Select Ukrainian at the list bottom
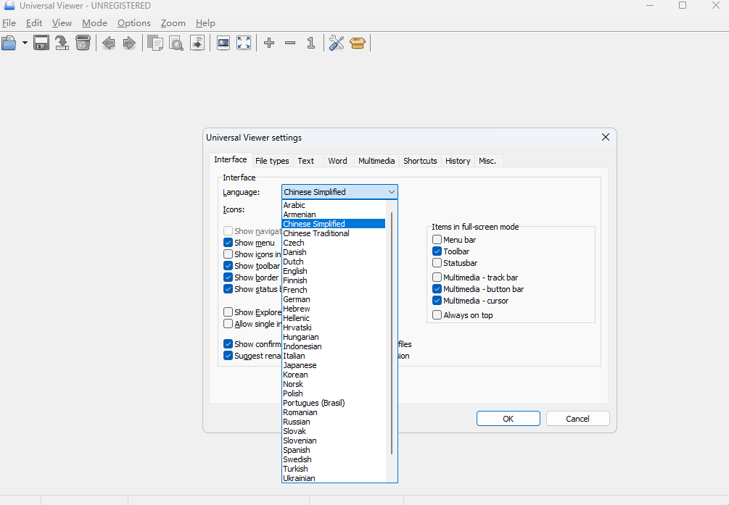The image size is (729, 505). coord(334,478)
